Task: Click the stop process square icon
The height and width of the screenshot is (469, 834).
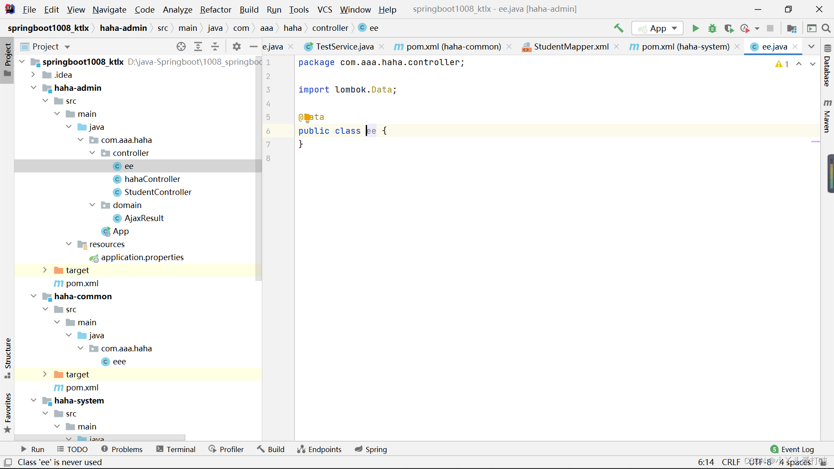Action: 770,28
